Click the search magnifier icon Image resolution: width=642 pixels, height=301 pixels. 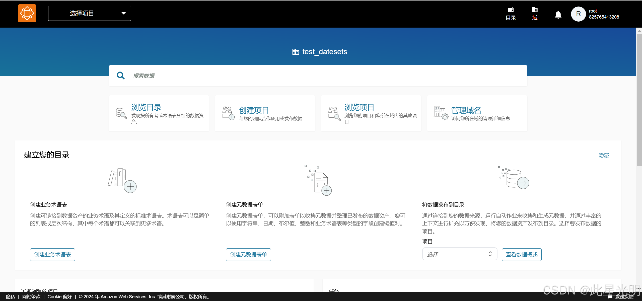(121, 76)
